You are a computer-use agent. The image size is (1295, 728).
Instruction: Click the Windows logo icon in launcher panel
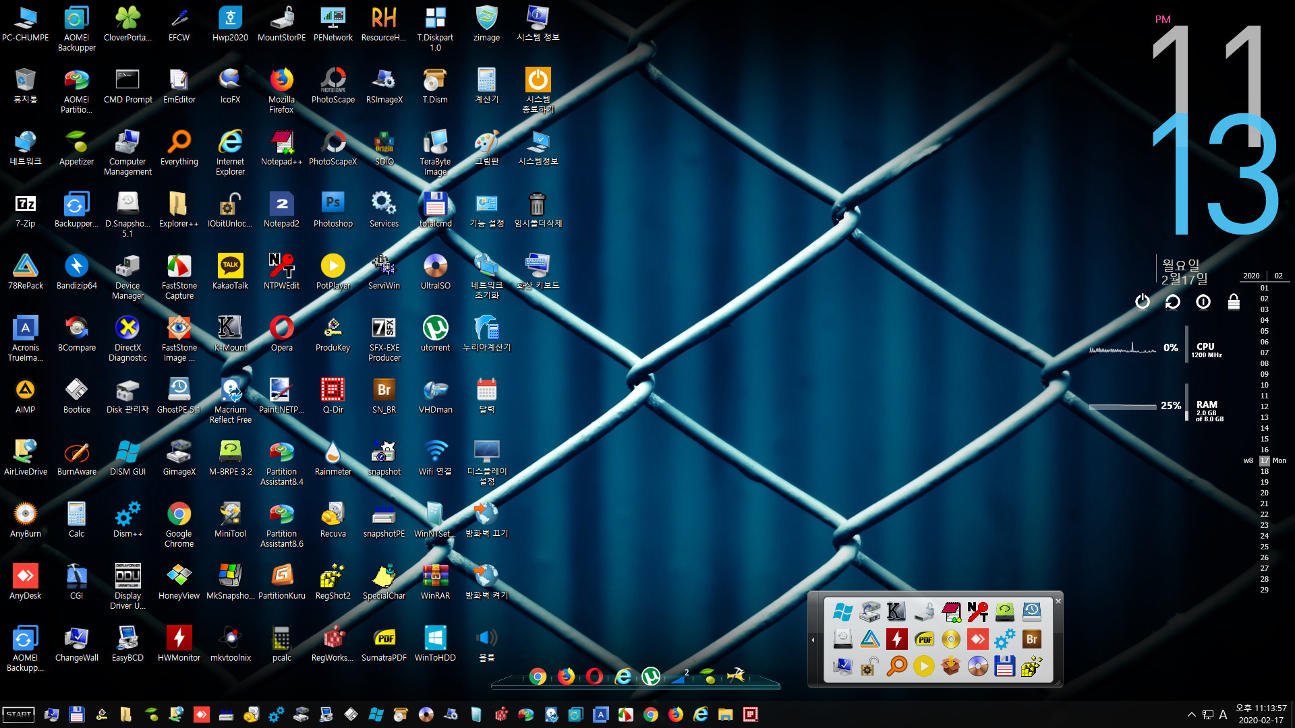click(842, 612)
